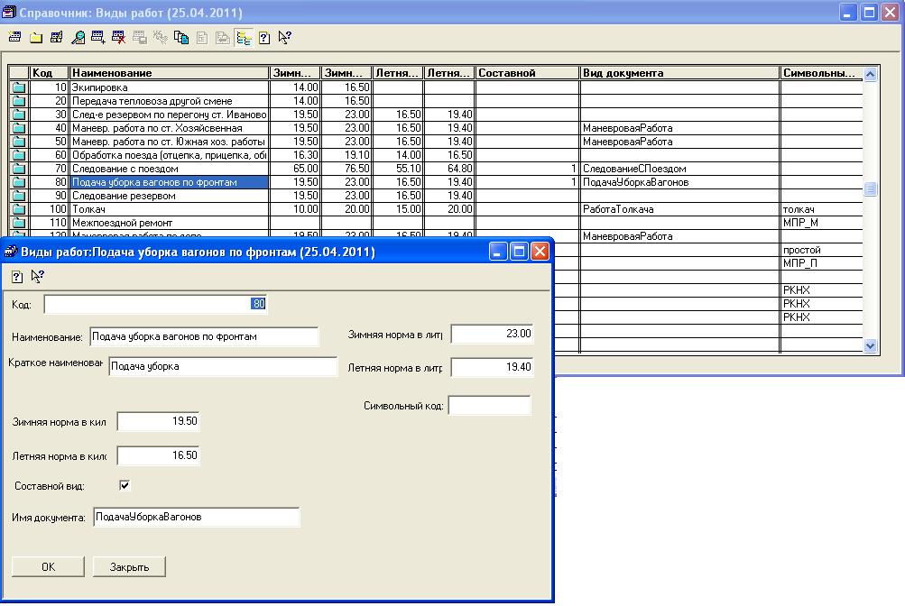
Task: Click the Код column header
Action: 49,73
